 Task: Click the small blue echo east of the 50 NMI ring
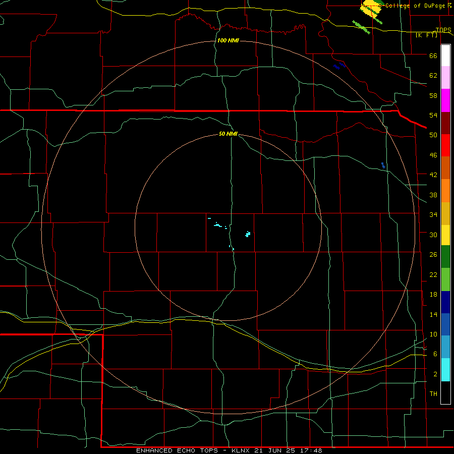pos(383,165)
